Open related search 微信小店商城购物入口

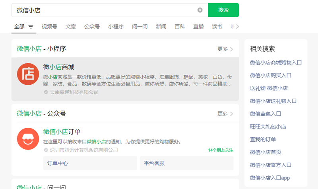coord(275,62)
